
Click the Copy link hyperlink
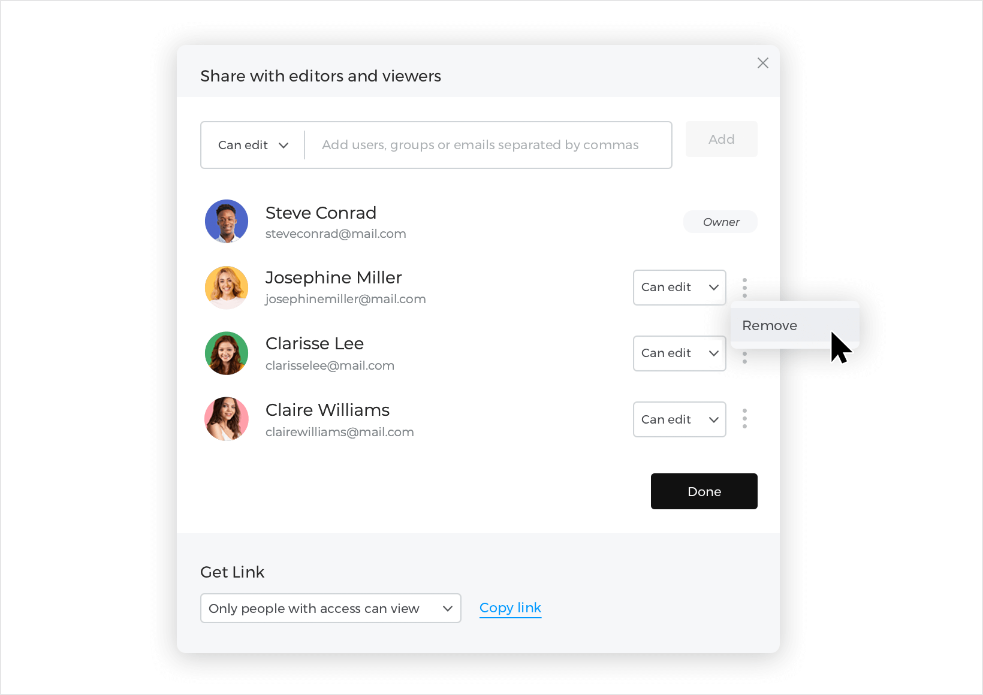[x=510, y=608]
